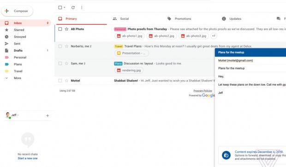Click the Social people icon
This screenshot has height=167, width=286.
click(115, 18)
